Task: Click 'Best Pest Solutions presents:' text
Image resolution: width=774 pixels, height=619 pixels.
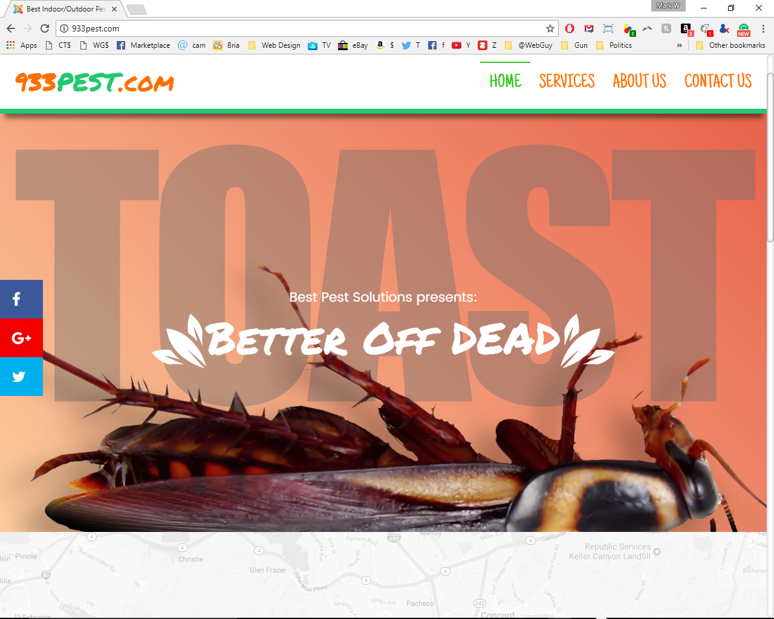Action: (x=383, y=297)
